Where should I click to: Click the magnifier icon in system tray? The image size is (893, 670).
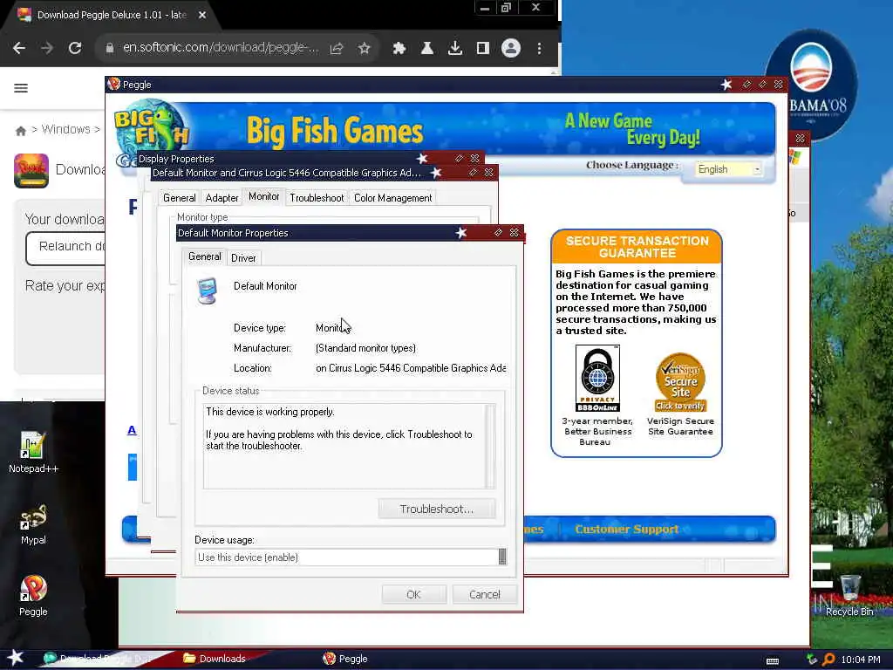point(828,660)
